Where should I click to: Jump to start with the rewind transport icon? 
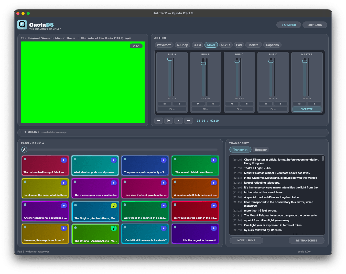click(x=159, y=121)
